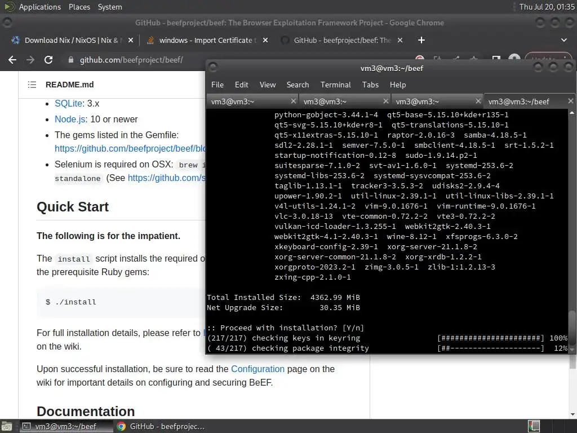This screenshot has height=433, width=577.
Task: Click the $ ./install code block
Action: click(121, 302)
